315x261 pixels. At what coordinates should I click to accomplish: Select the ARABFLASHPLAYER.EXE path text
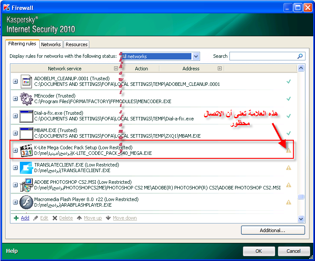pyautogui.click(x=73, y=205)
